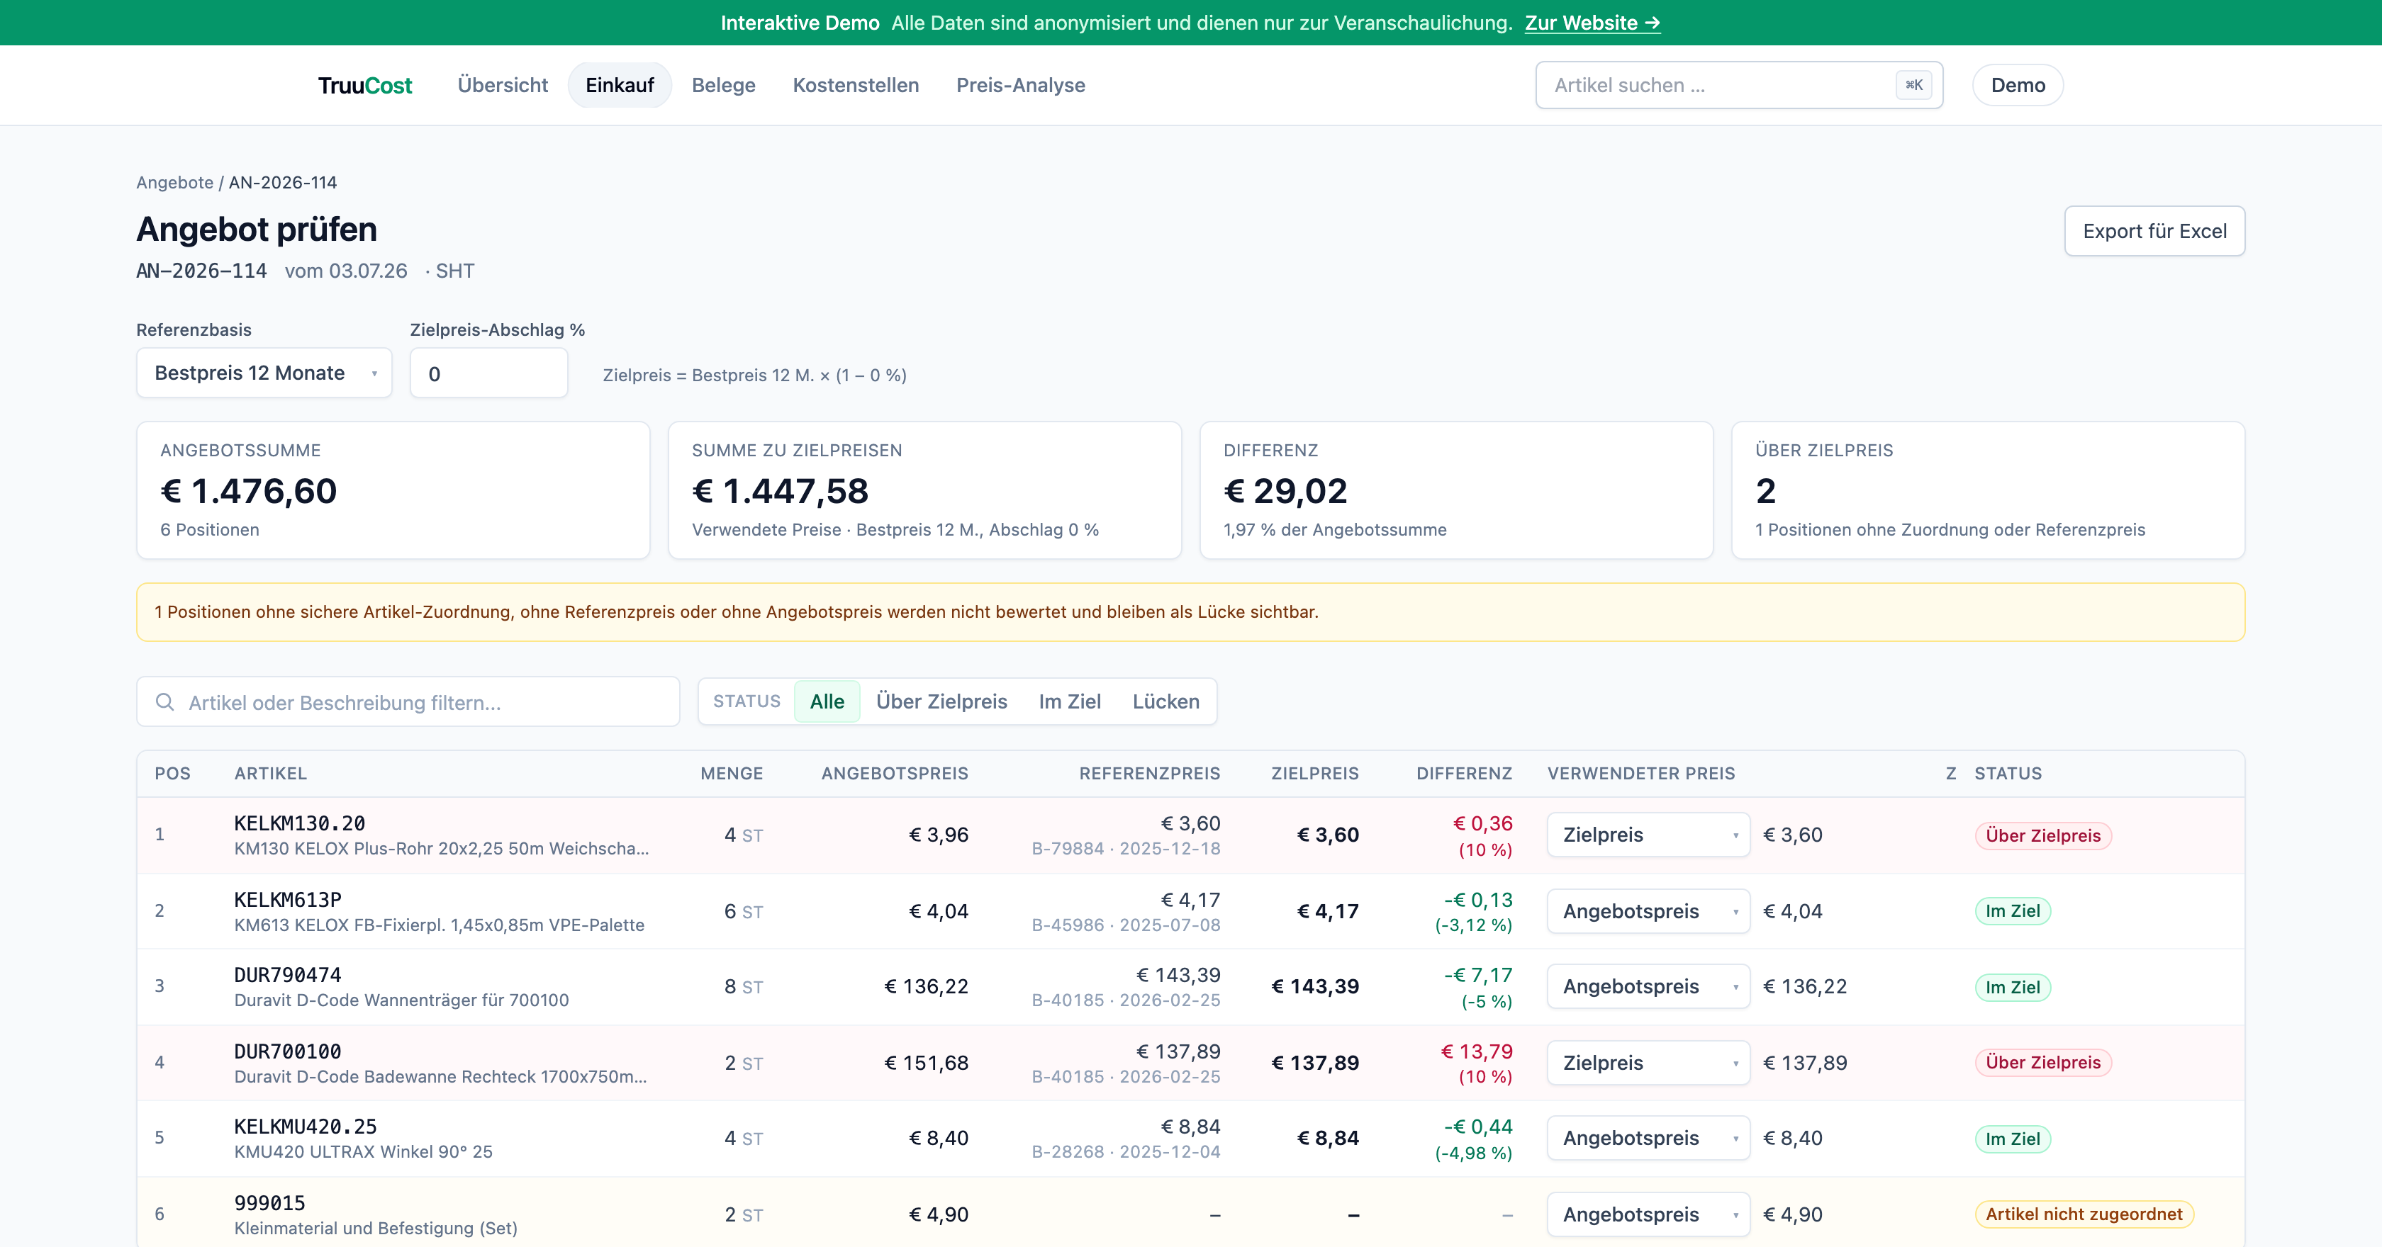Click the ZIELPREIS column header
The image size is (2382, 1247).
[1315, 774]
